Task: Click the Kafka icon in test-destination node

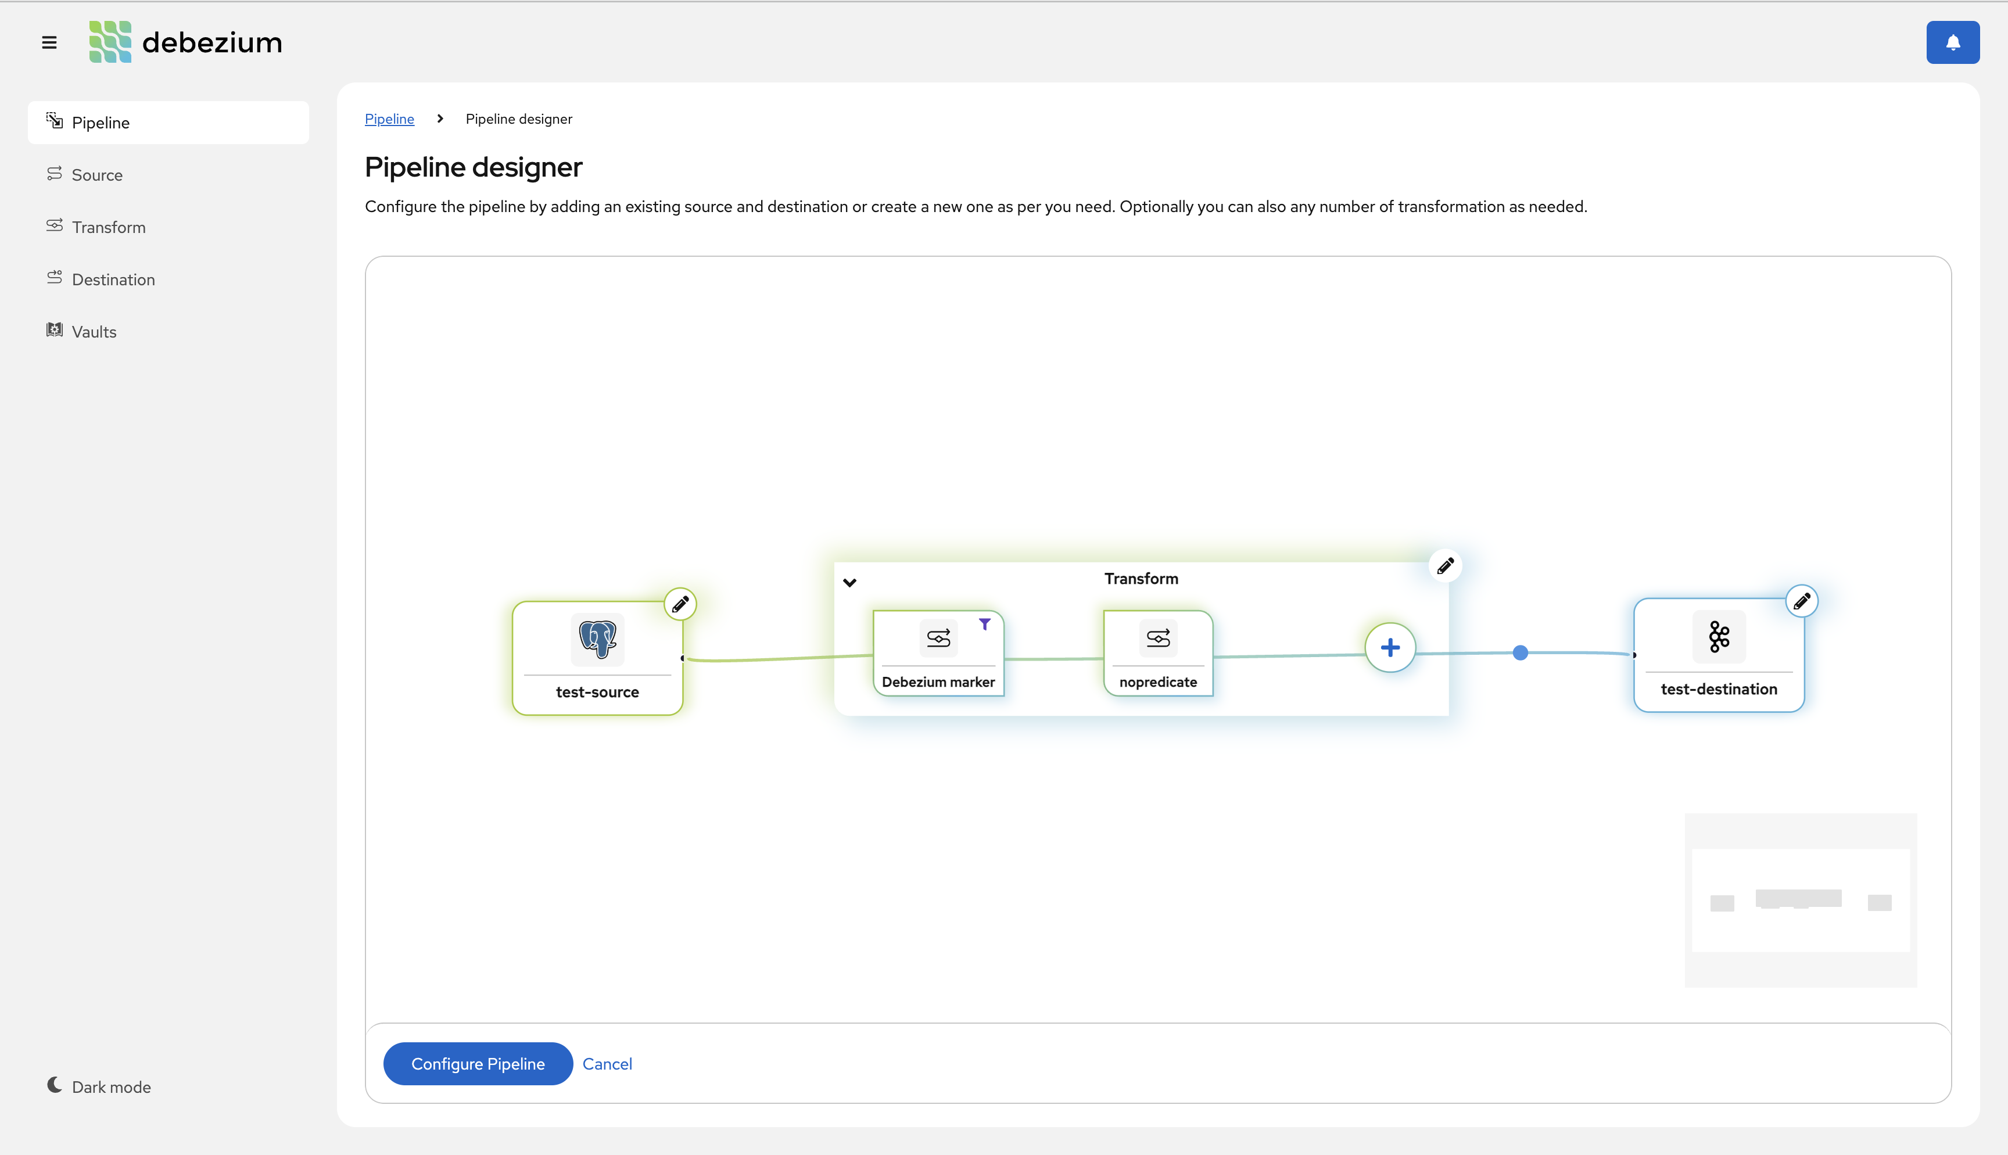Action: pos(1719,636)
